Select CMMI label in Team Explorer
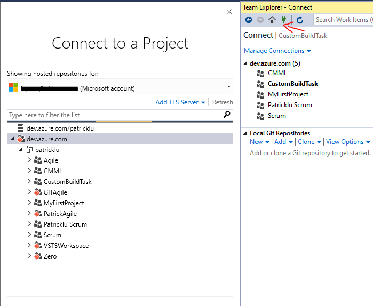The image size is (373, 306). click(x=276, y=73)
